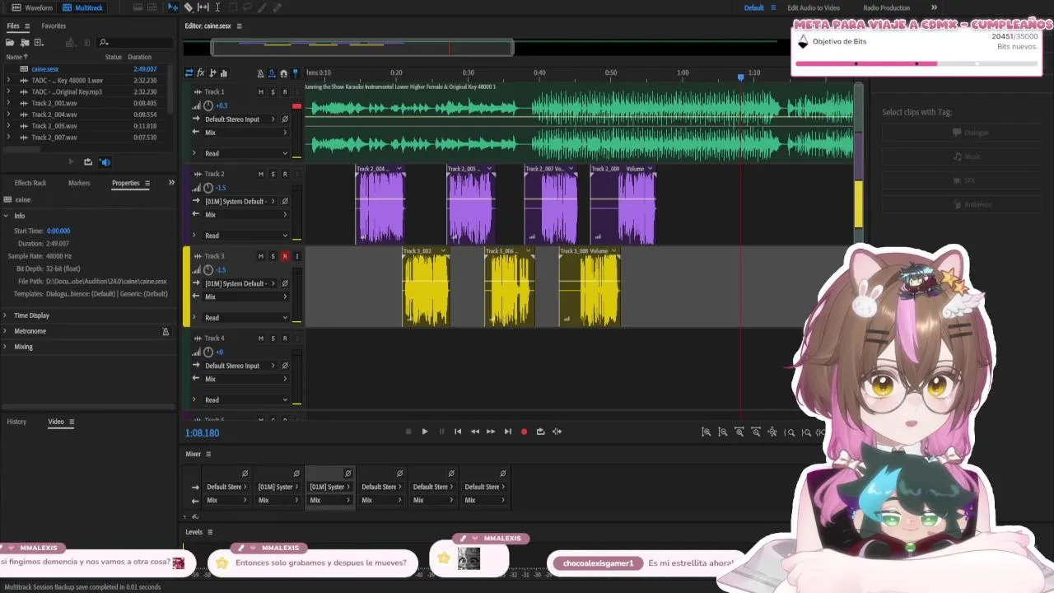The image size is (1054, 593).
Task: Show EQ view in editor
Action: coord(224,73)
